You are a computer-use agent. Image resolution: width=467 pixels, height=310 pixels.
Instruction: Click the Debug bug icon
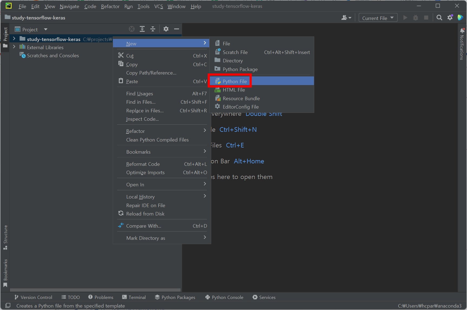[416, 18]
